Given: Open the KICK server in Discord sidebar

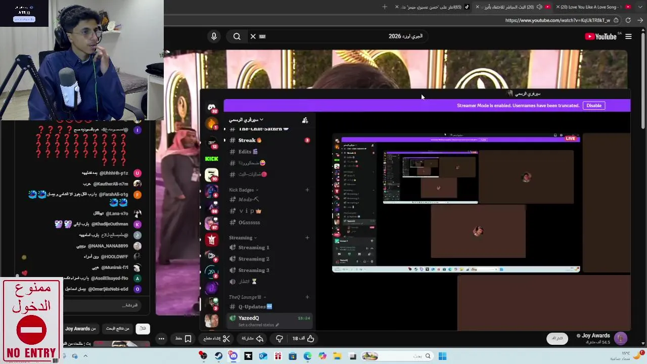Looking at the screenshot, I should tap(211, 159).
